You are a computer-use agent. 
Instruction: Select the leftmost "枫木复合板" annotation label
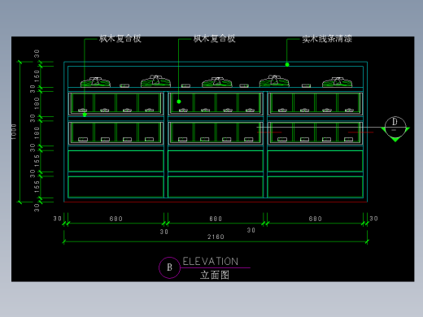(120, 38)
